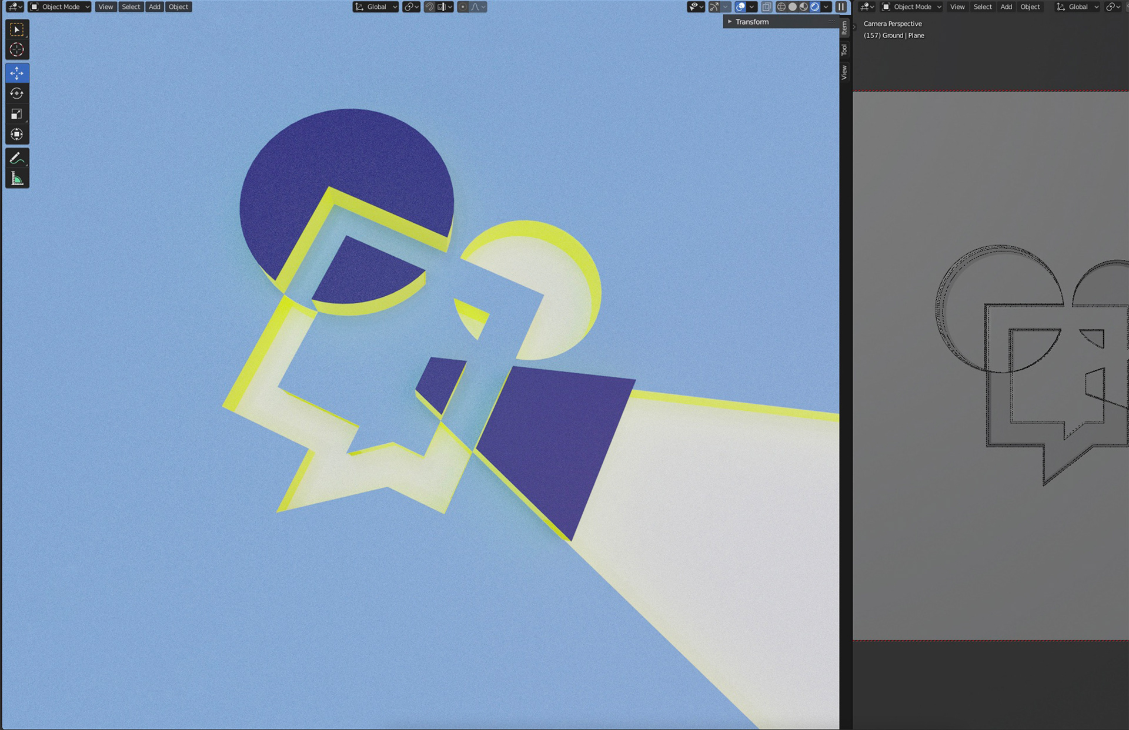
Task: Open Global orientation dropdown in right viewport
Action: click(x=1077, y=7)
